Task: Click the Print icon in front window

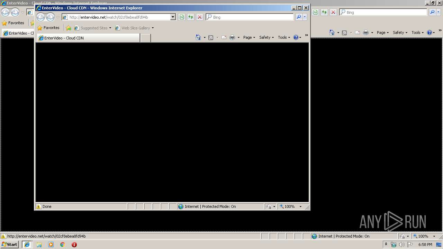Action: (232, 37)
